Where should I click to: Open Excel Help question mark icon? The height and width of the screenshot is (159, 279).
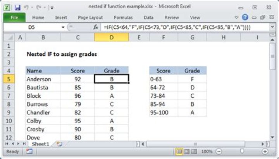tap(245, 17)
